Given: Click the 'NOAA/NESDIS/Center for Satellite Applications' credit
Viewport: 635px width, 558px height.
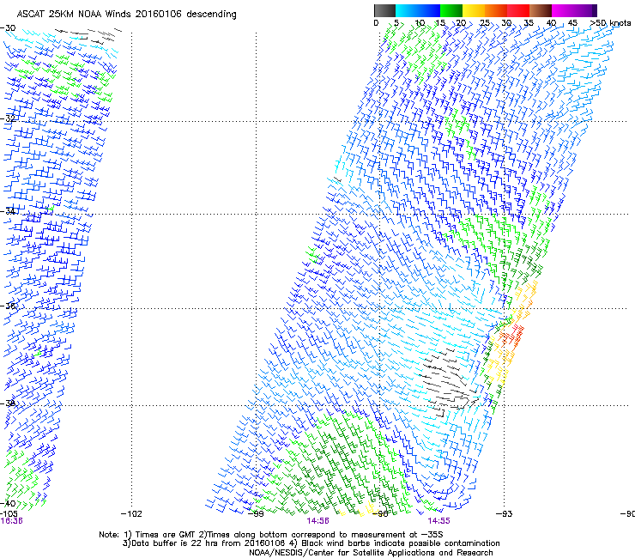Looking at the screenshot, I should tap(342, 553).
